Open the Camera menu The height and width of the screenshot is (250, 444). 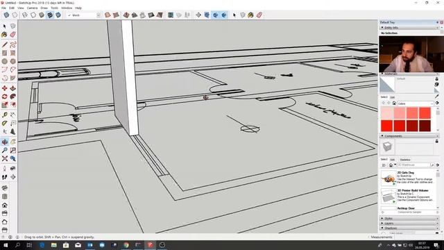[x=32, y=8]
